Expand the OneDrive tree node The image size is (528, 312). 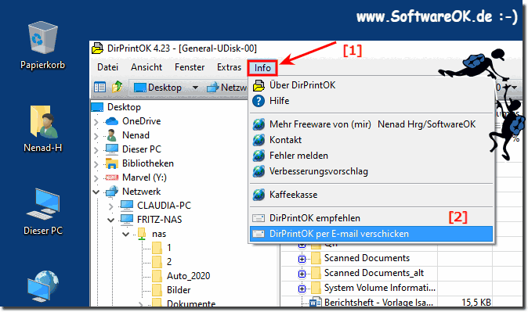tap(96, 122)
